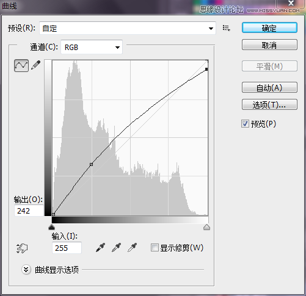Click the 确定 OK button
Screen dimensions: 306x296
[x=269, y=28]
